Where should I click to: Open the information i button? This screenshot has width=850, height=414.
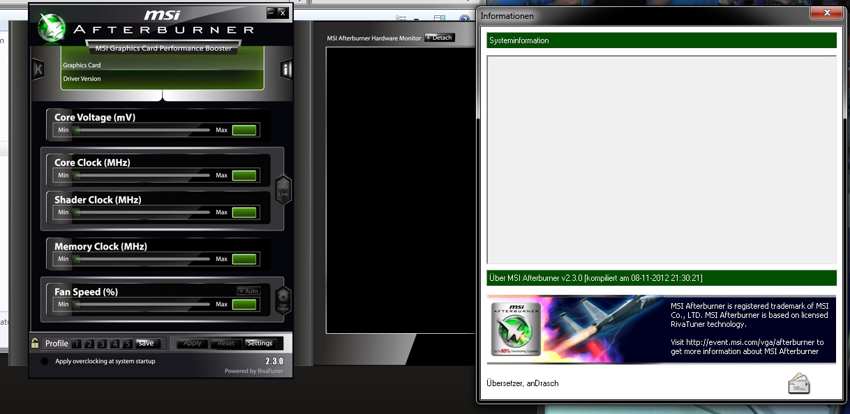point(286,68)
